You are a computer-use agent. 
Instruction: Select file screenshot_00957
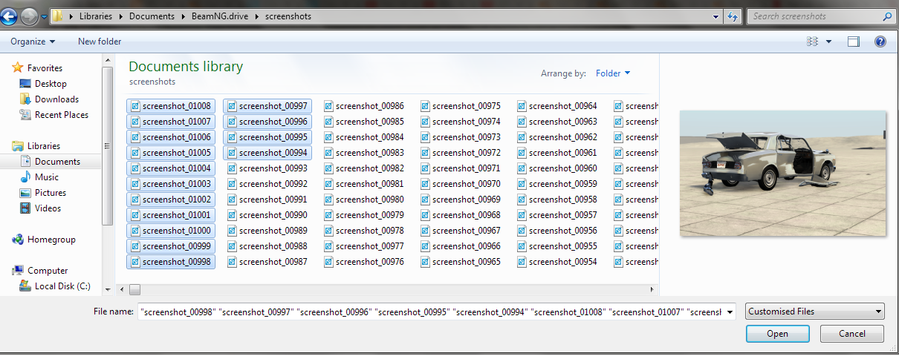click(x=557, y=215)
